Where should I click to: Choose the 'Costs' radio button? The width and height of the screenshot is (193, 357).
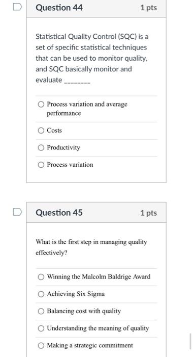pyautogui.click(x=41, y=131)
